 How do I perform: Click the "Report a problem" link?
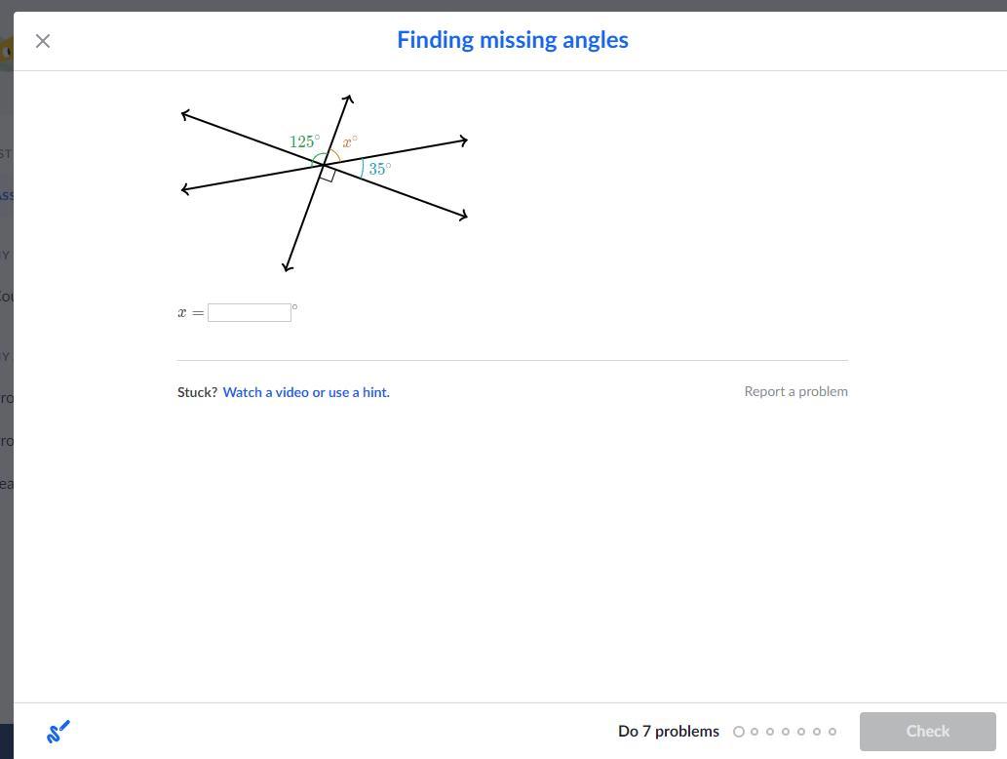tap(795, 391)
